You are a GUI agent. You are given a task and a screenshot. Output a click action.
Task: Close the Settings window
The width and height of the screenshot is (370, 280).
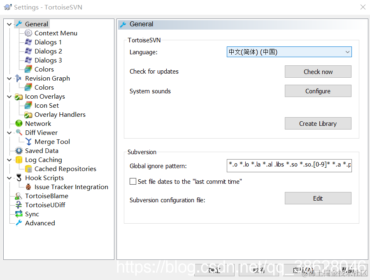point(363,7)
